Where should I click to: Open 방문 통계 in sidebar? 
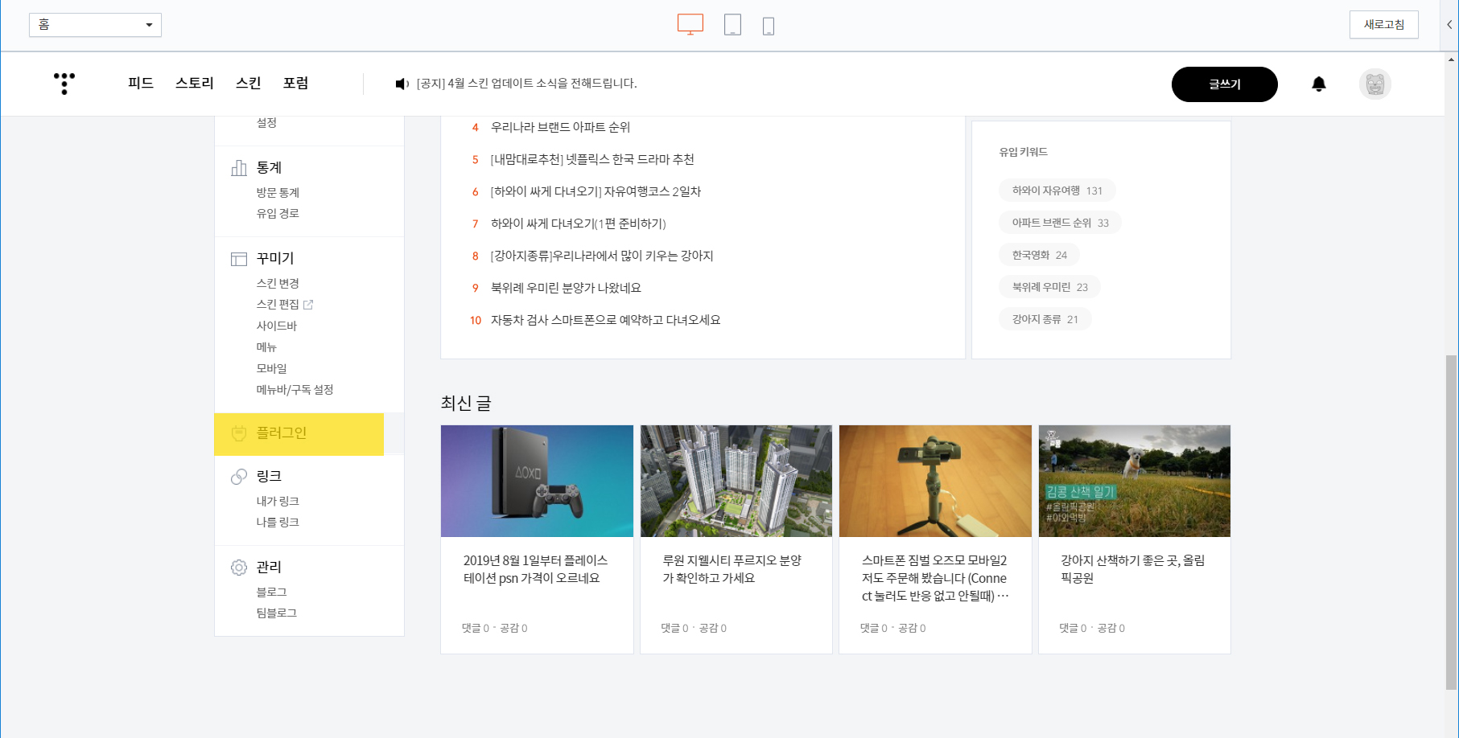278,193
